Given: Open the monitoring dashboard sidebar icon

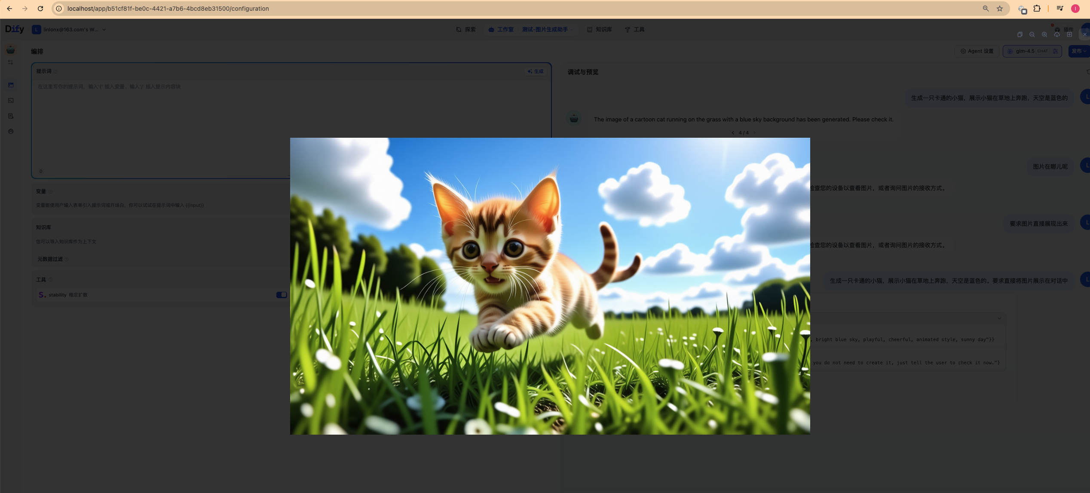Looking at the screenshot, I should pyautogui.click(x=11, y=132).
